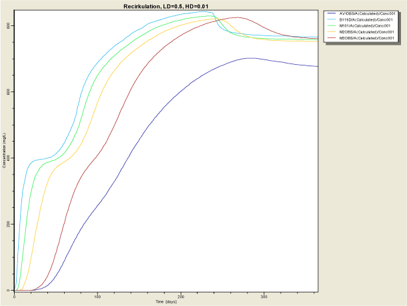
Task: Click the 100 tick on the time axis
Action: coord(97,295)
